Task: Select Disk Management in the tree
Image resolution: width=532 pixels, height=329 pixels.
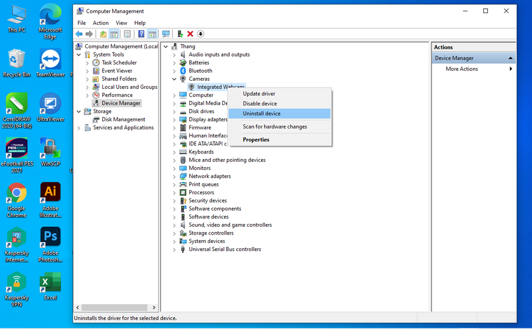Action: 123,119
